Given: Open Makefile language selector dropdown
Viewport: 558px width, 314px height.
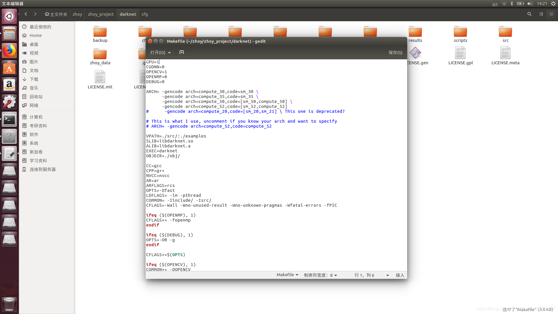Looking at the screenshot, I should click(x=287, y=275).
